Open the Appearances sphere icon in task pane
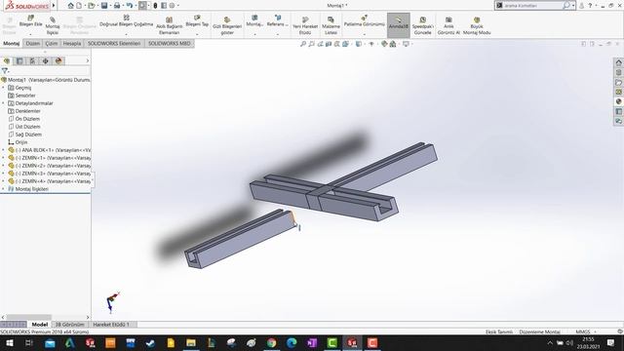This screenshot has height=351, width=624. pos(618,101)
